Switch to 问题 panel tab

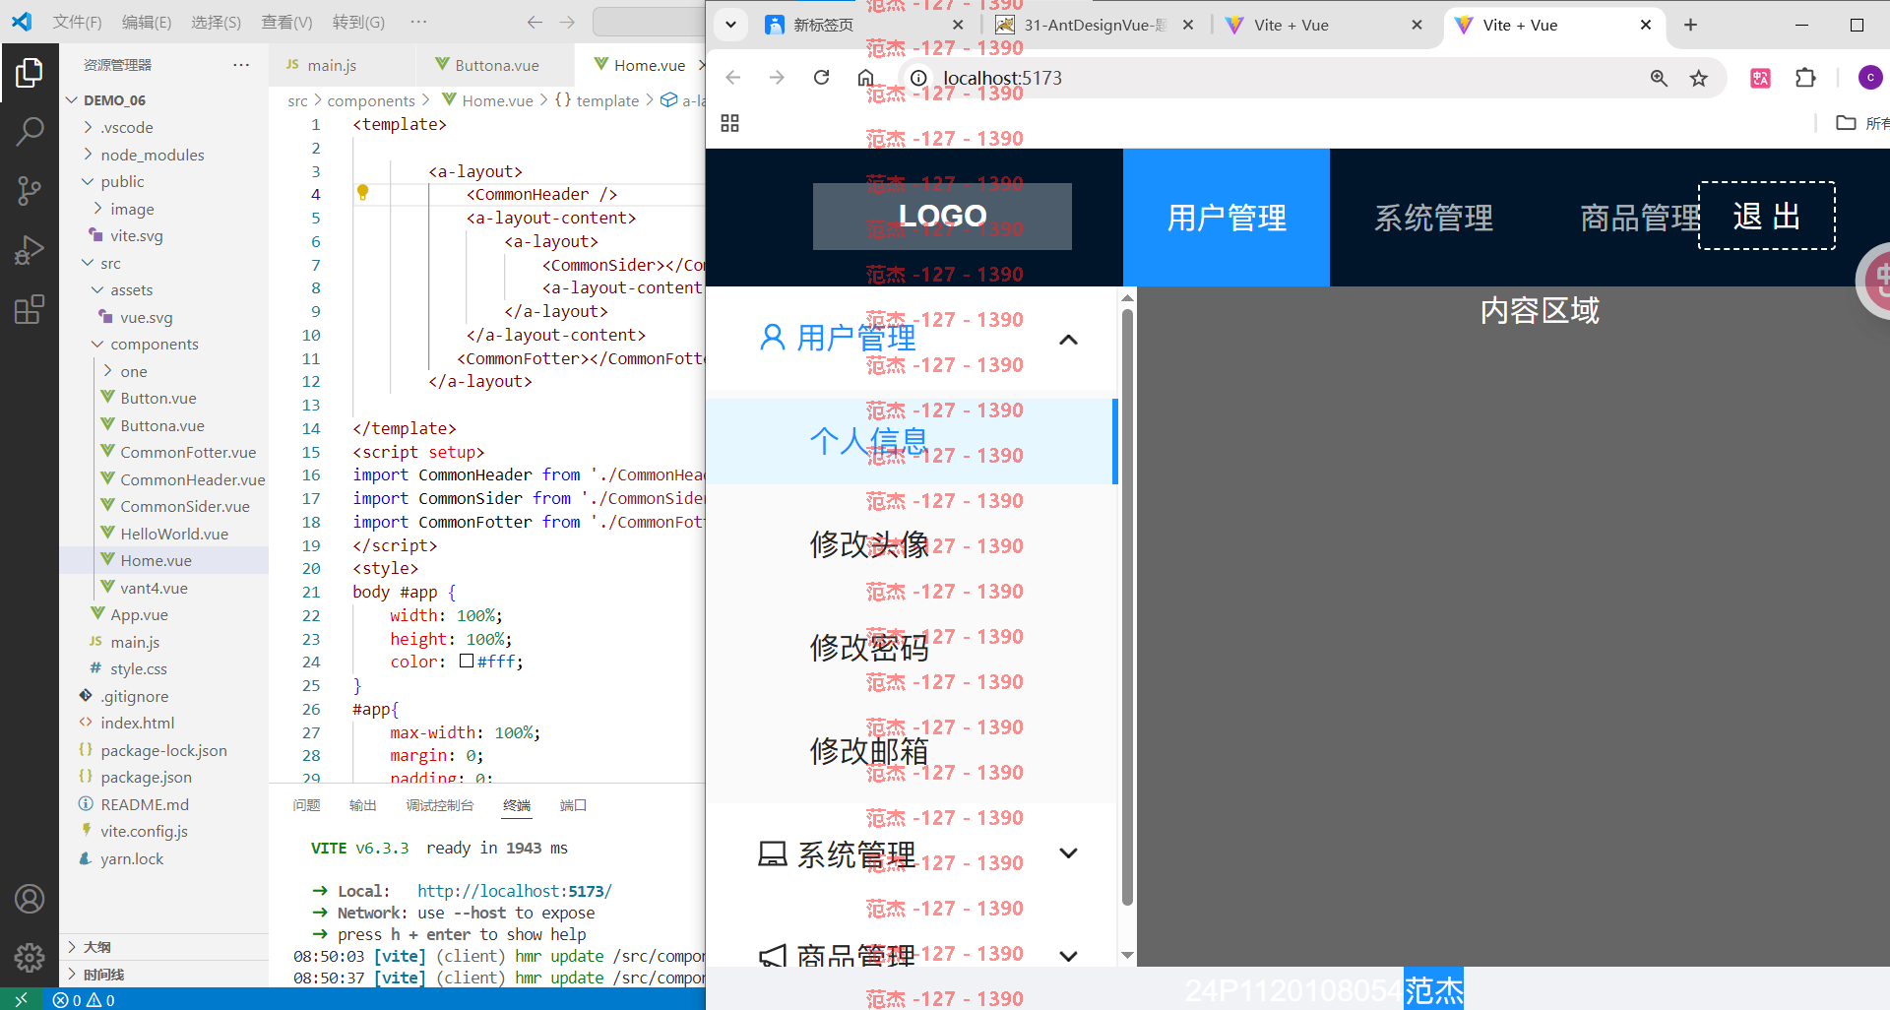(306, 805)
